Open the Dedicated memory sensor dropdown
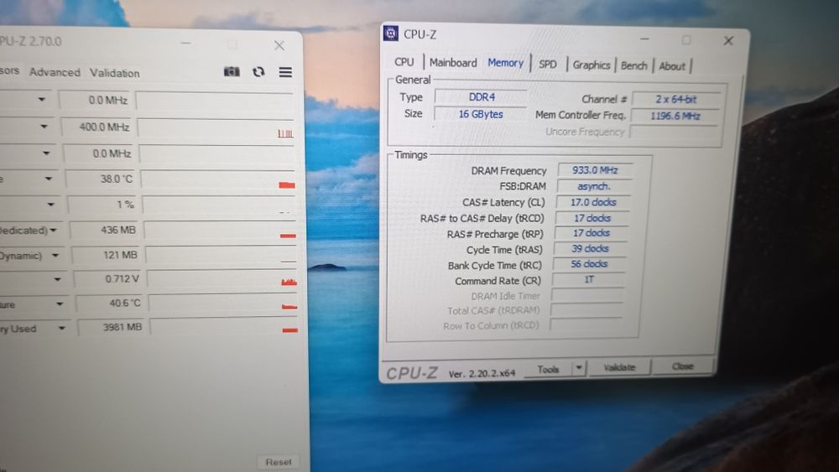 point(54,231)
